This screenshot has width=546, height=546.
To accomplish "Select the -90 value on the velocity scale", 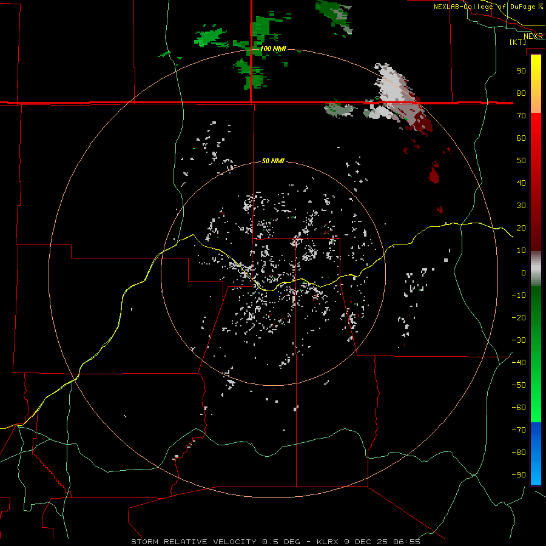I will pyautogui.click(x=519, y=475).
